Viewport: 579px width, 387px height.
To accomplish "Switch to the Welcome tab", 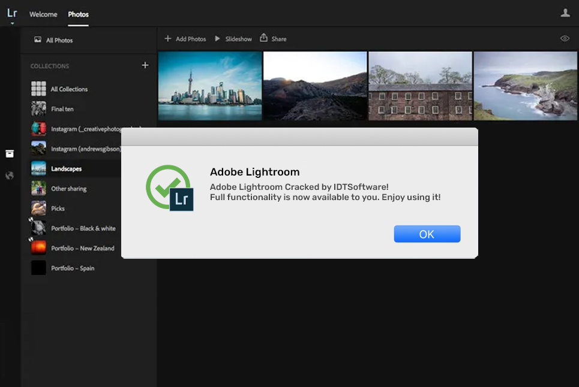I will (43, 14).
